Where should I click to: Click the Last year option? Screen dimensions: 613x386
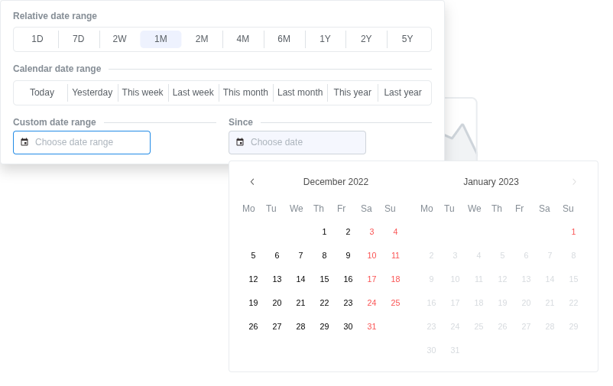tap(403, 92)
